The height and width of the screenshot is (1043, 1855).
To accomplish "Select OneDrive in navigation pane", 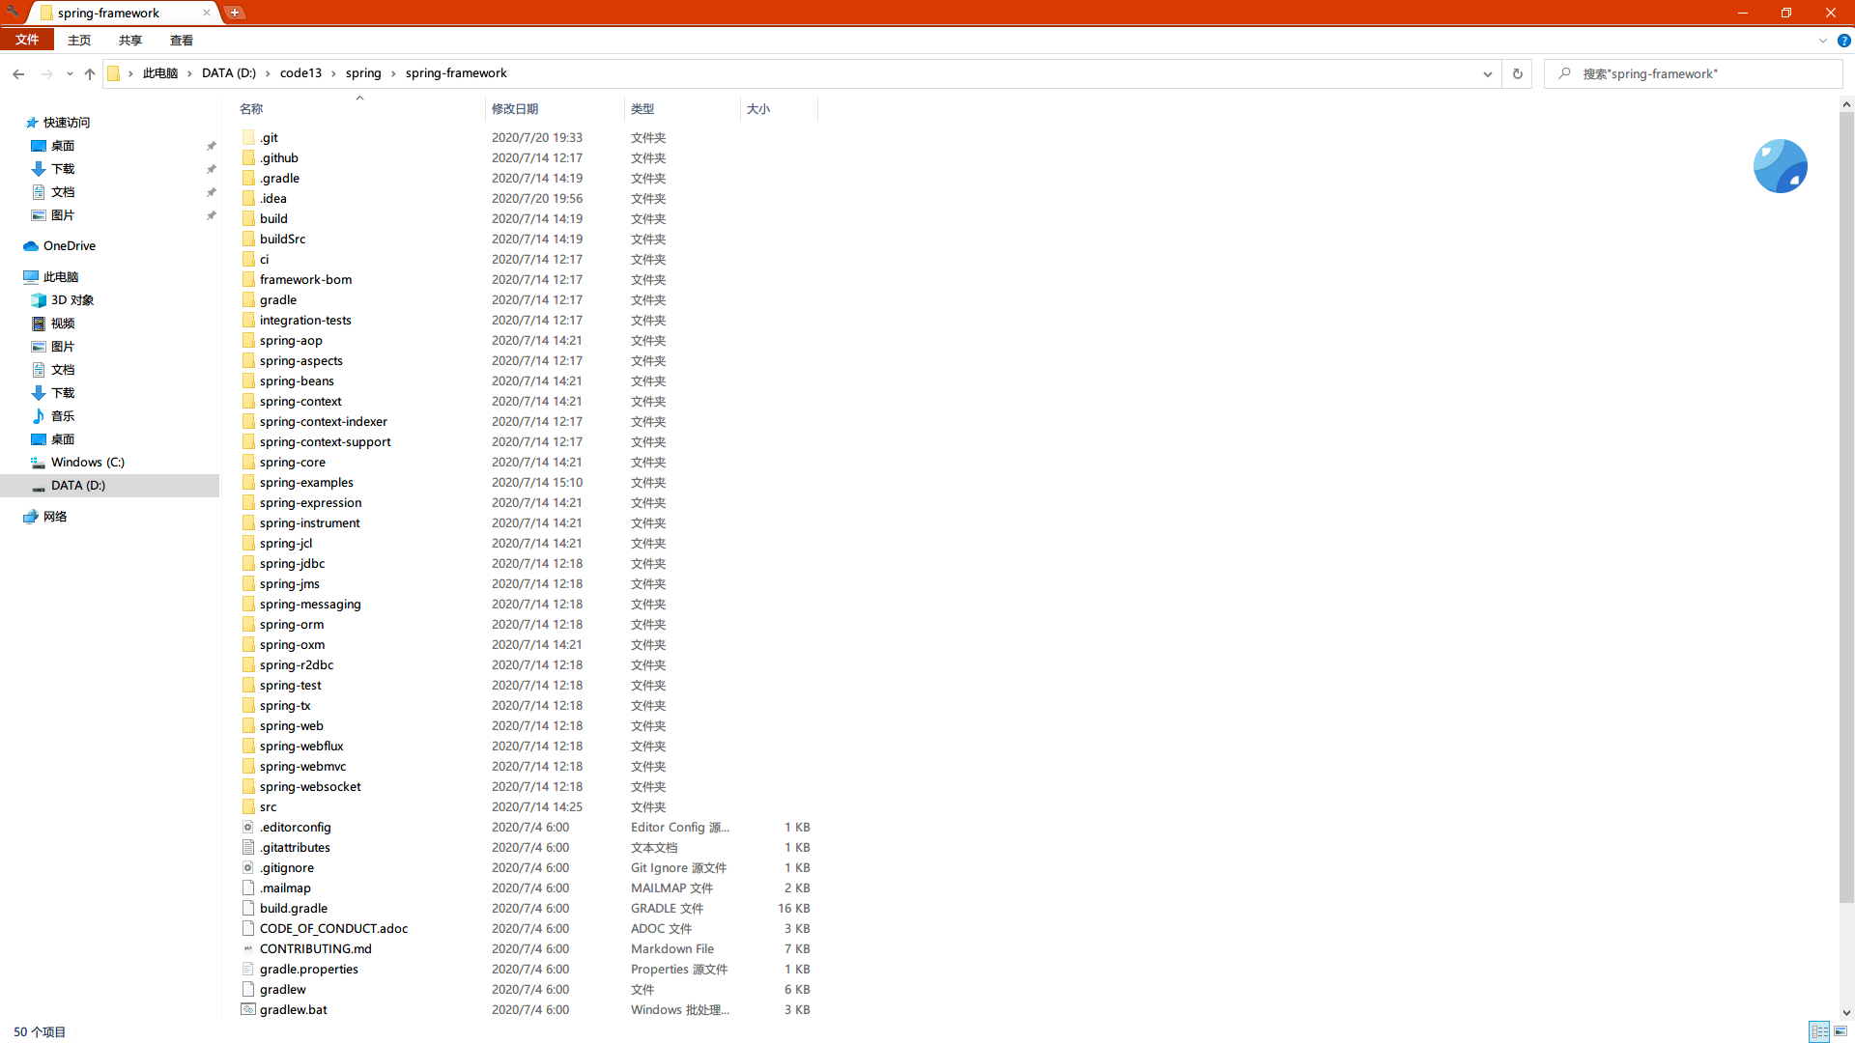I will 69,246.
